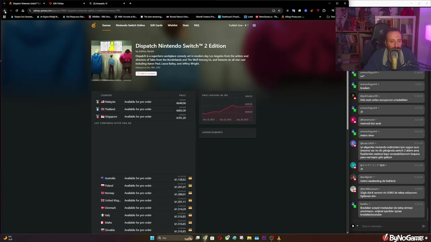Open the hamburger menu on eShop-Prices
Image resolution: width=431 pixels, height=242 pixels.
[x=254, y=25]
